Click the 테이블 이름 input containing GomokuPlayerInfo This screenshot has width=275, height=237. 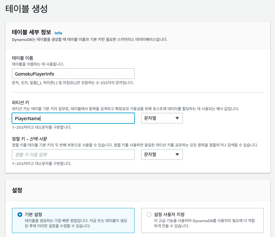[x=73, y=74]
